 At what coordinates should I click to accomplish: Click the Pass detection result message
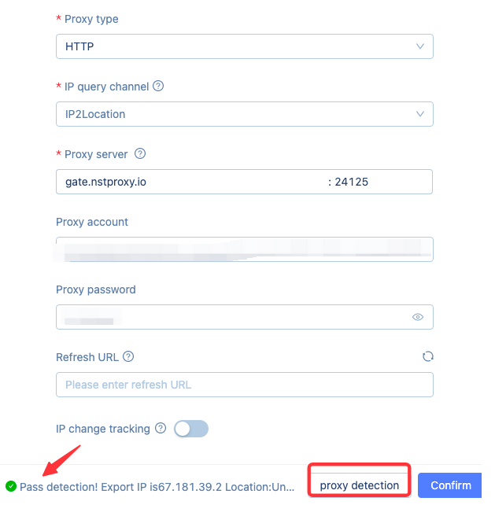tap(157, 486)
